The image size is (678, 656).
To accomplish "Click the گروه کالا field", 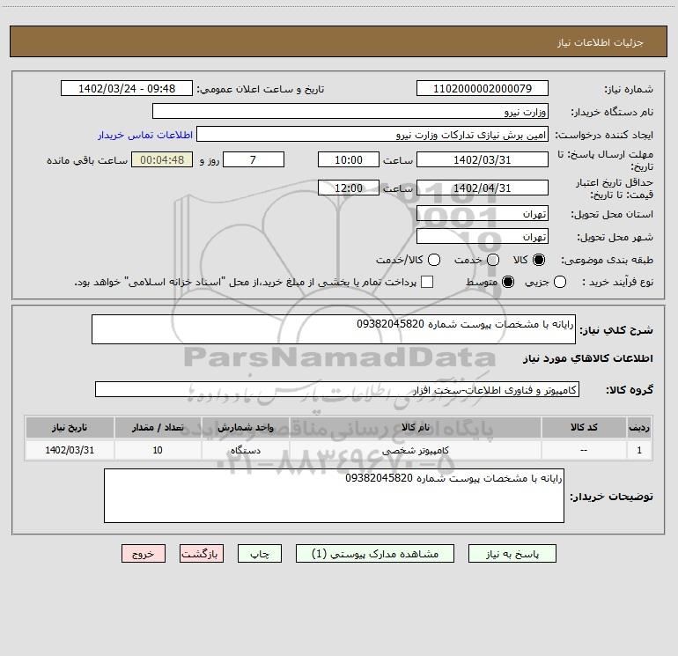I will pos(337,389).
